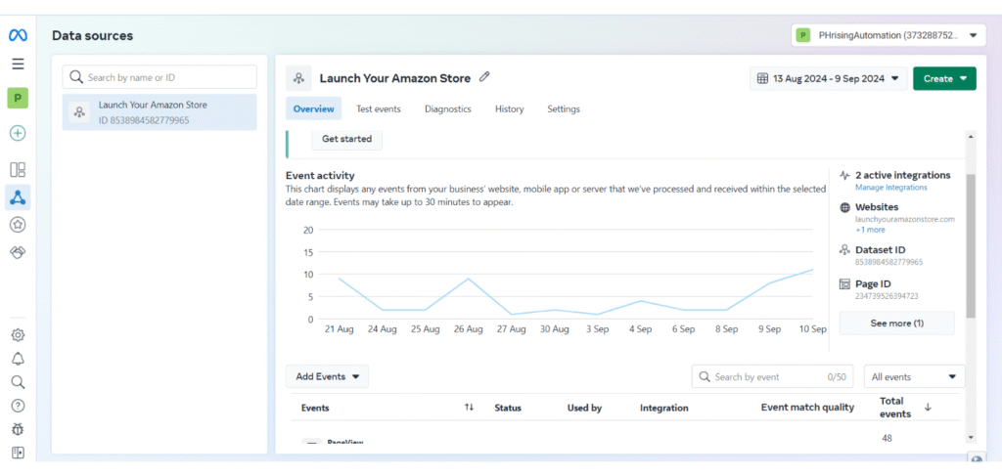Open the campaigns layout grid icon

18,170
